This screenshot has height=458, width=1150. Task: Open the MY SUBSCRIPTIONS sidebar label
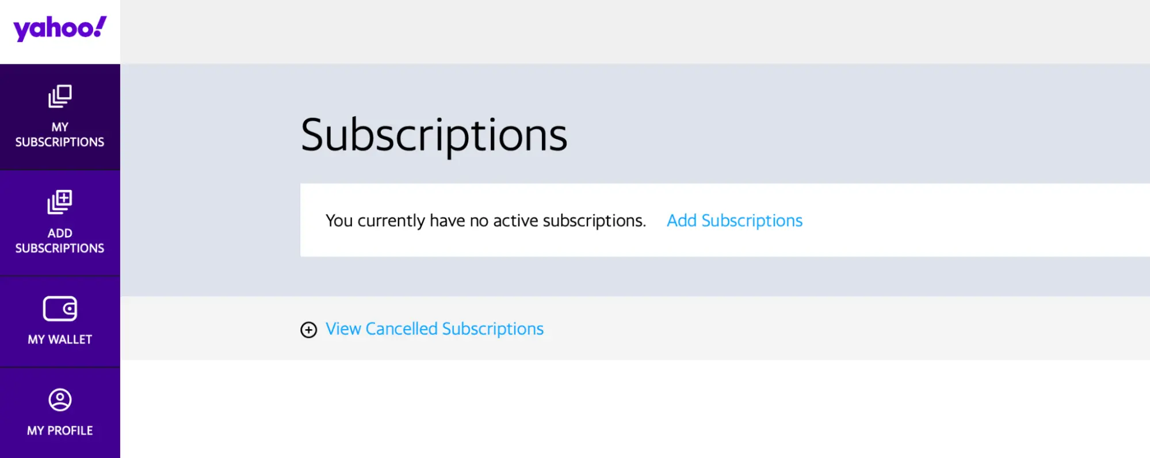click(x=60, y=135)
